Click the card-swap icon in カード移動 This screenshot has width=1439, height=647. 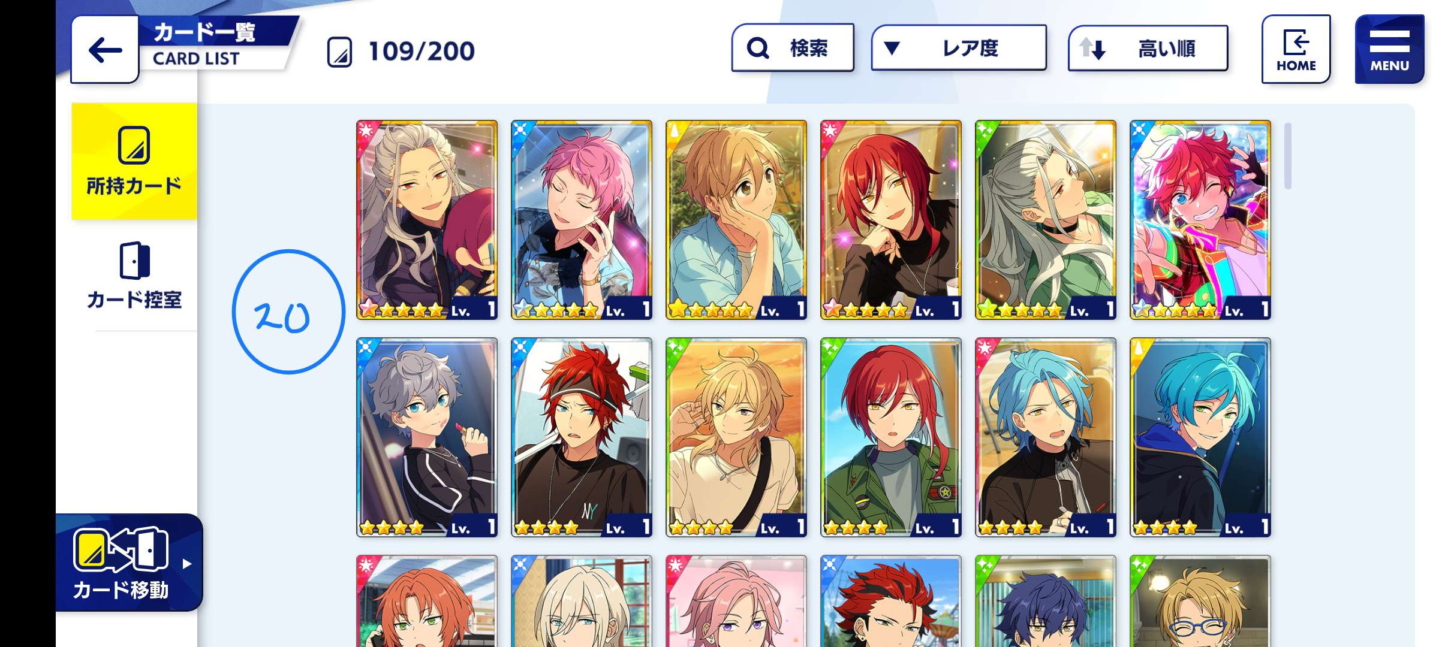(x=121, y=550)
